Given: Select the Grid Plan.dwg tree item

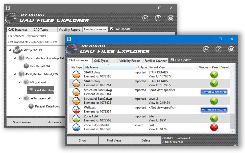Looking at the screenshot, I should point(40,90).
